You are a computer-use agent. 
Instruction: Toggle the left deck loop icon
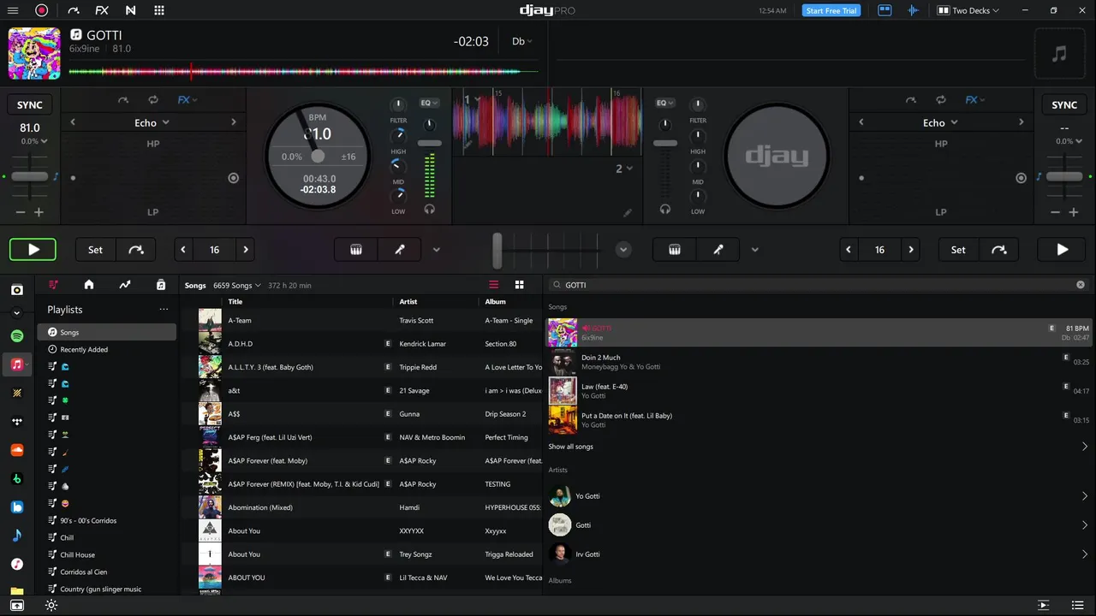[152, 100]
